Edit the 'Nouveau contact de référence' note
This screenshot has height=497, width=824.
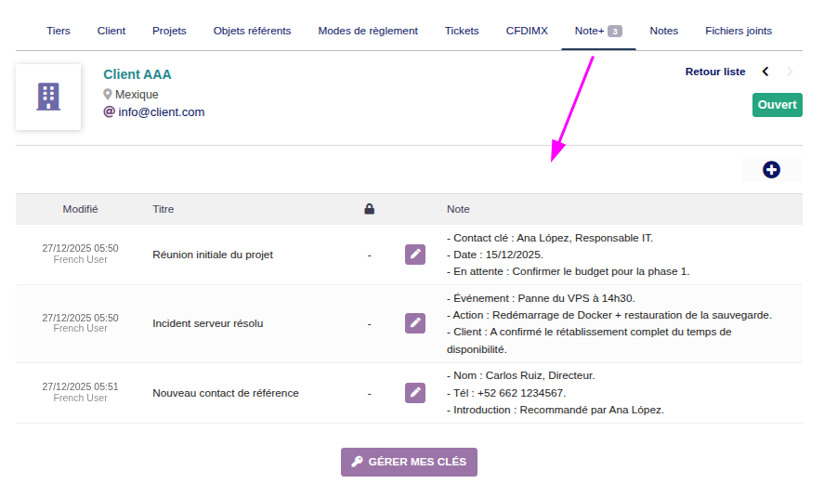click(415, 393)
